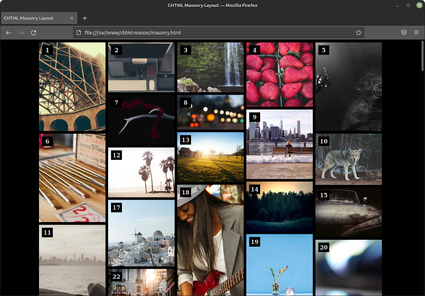Viewport: 425px width, 296px height.
Task: Close the CHTML Masonry Layout tab
Action: coord(72,18)
